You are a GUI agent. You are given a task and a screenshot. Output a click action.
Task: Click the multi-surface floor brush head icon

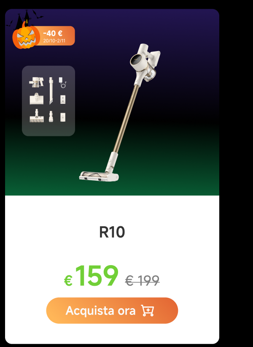point(37,116)
